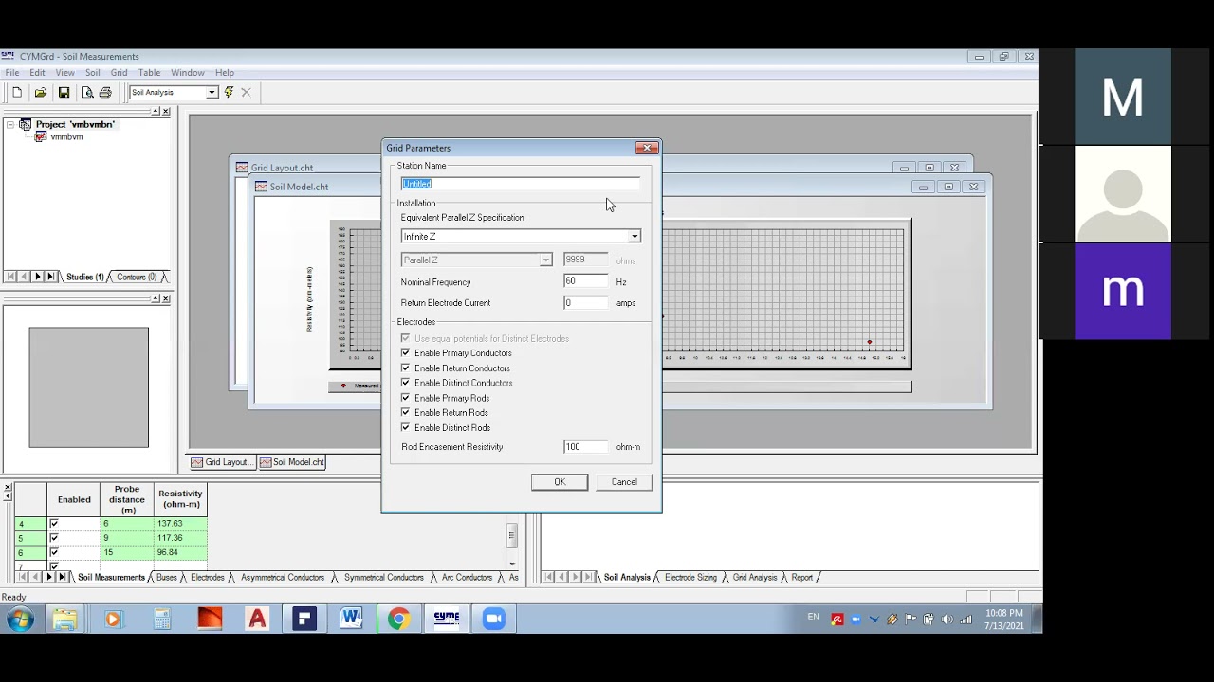Switch to the Electrodes table tab
The width and height of the screenshot is (1214, 682).
point(208,578)
